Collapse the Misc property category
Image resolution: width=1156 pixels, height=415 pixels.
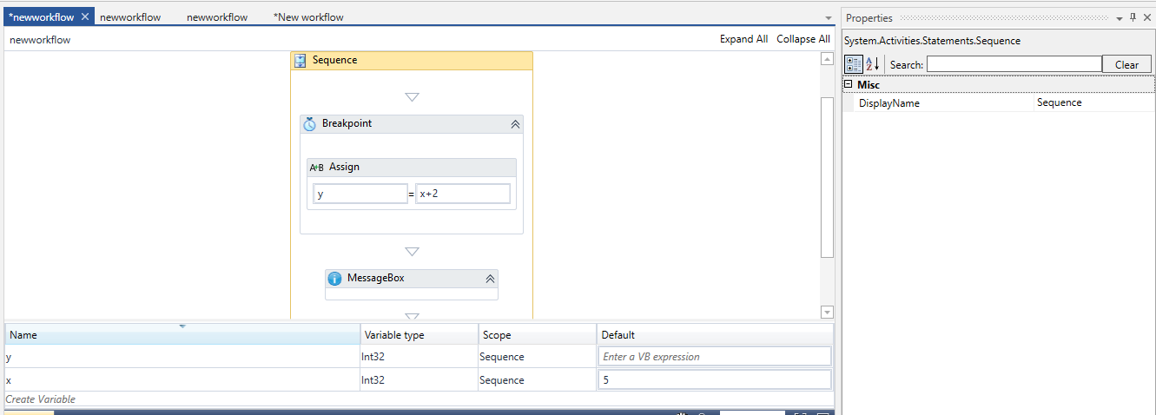[848, 85]
